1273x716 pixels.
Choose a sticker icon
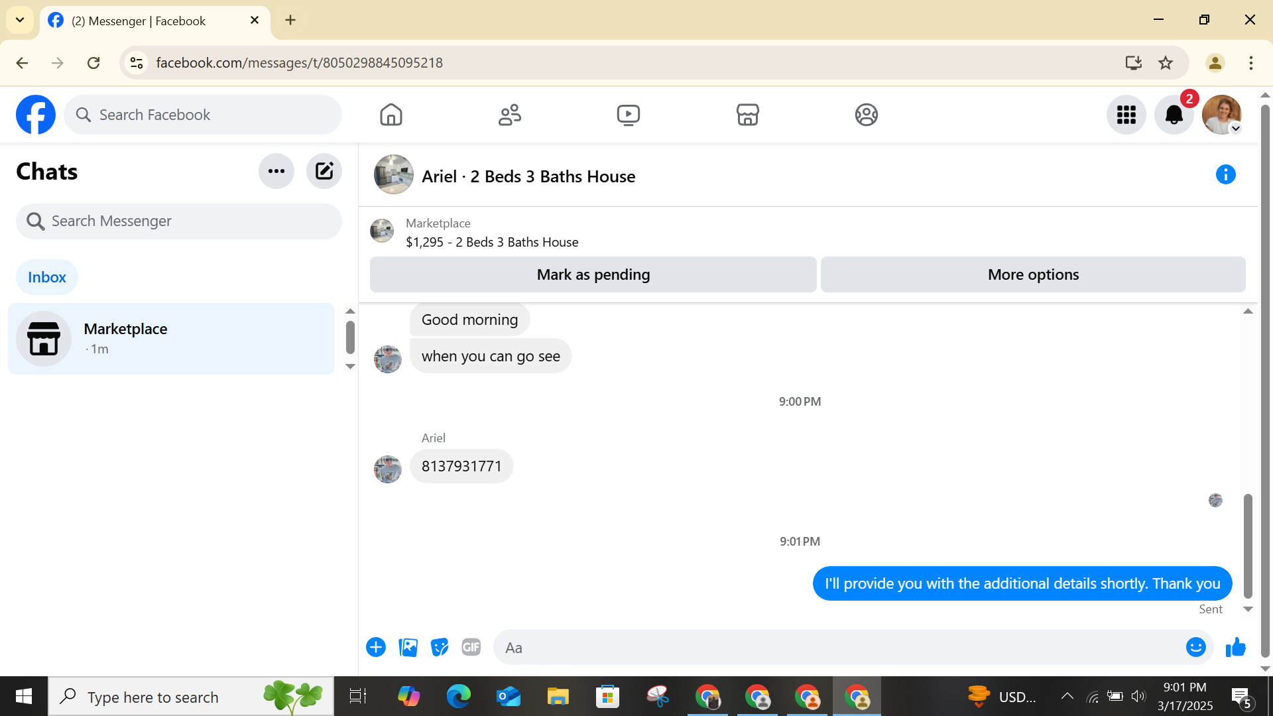[x=440, y=647]
